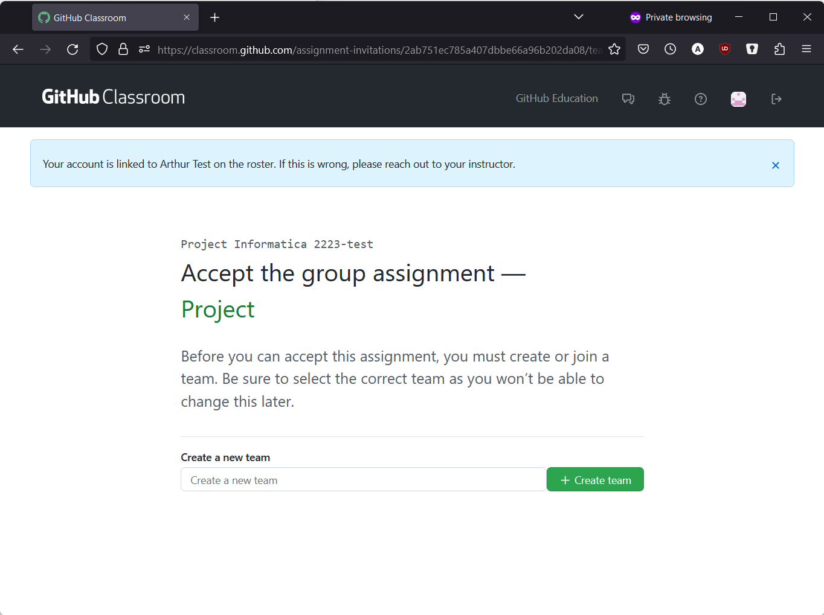This screenshot has width=824, height=615.
Task: Click the uBlock Origin extension icon
Action: click(x=725, y=49)
